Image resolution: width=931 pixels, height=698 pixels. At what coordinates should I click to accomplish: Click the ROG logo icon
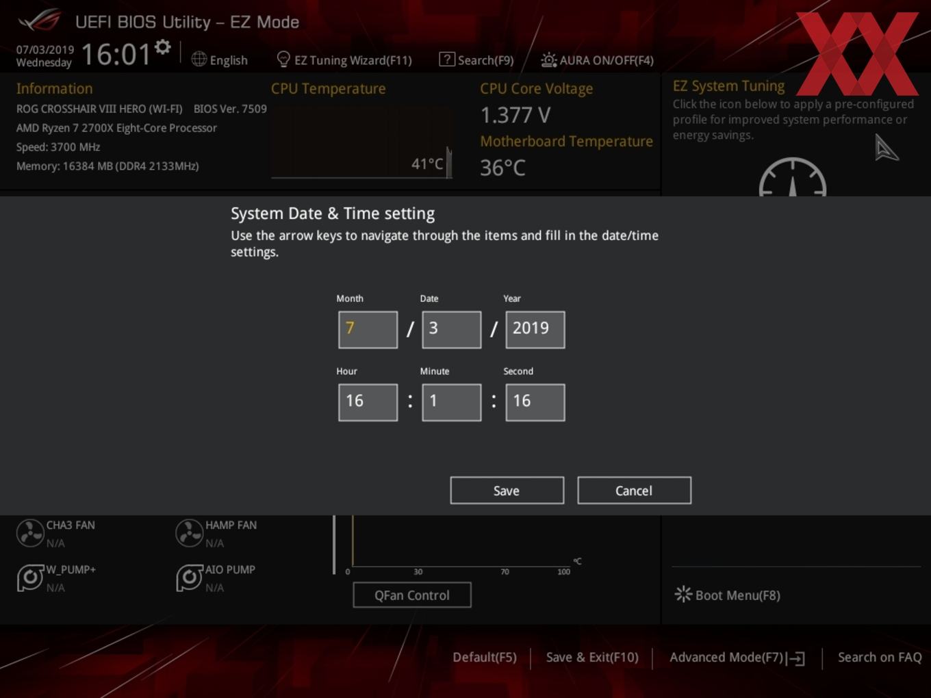pos(39,21)
